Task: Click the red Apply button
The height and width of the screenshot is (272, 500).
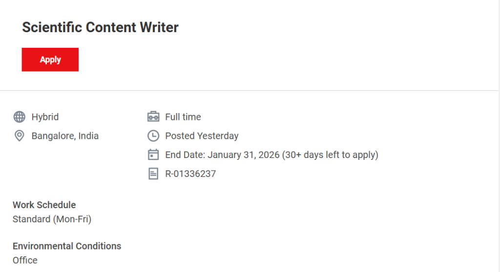Action: (50, 59)
